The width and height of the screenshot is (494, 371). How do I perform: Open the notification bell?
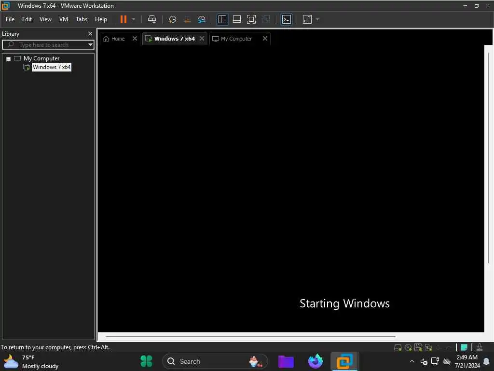point(486,361)
